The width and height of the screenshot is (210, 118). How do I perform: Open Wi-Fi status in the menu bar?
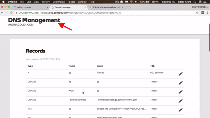coord(131,2)
